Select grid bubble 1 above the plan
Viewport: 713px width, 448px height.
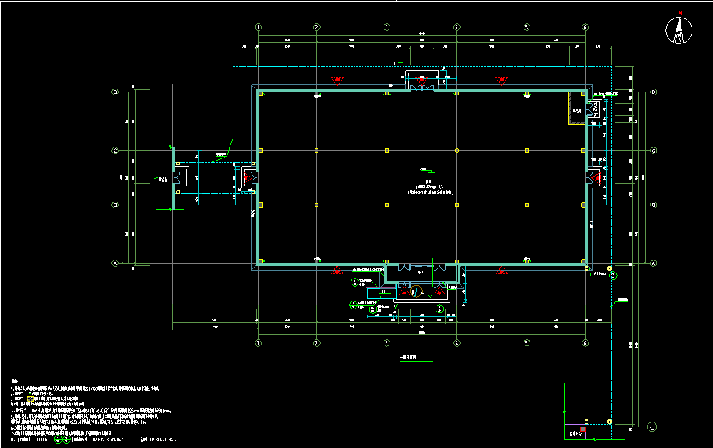(x=258, y=27)
